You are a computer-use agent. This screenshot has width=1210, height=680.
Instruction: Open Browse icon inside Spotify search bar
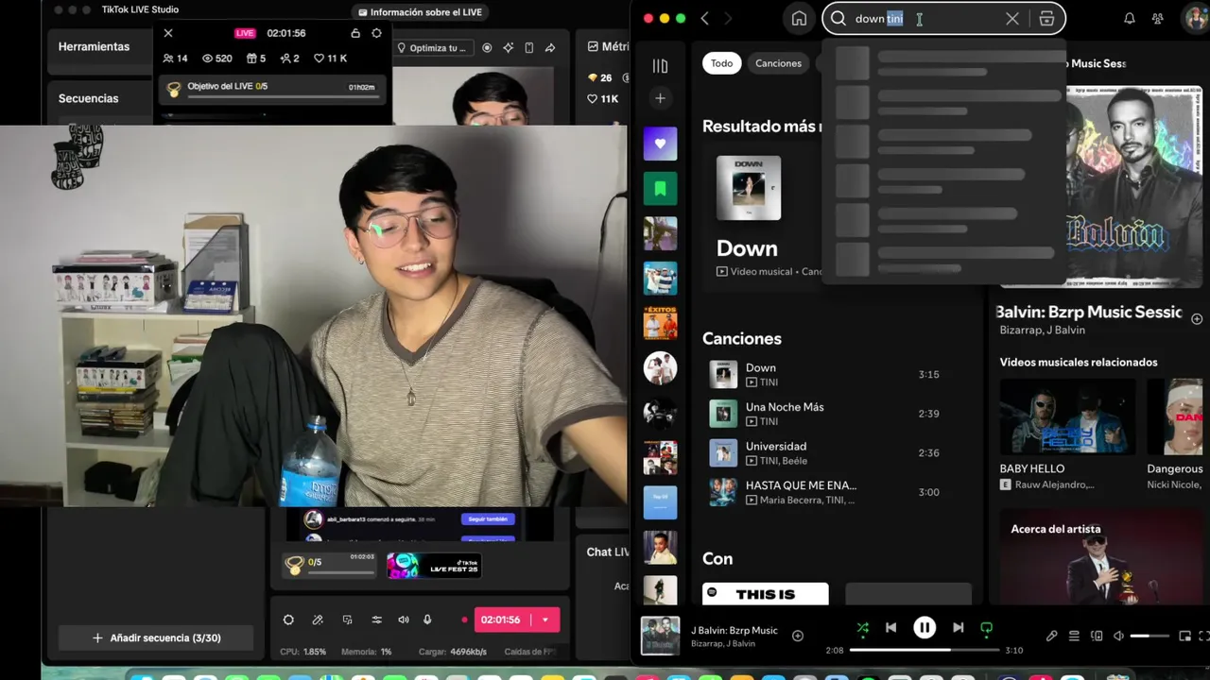point(1046,19)
